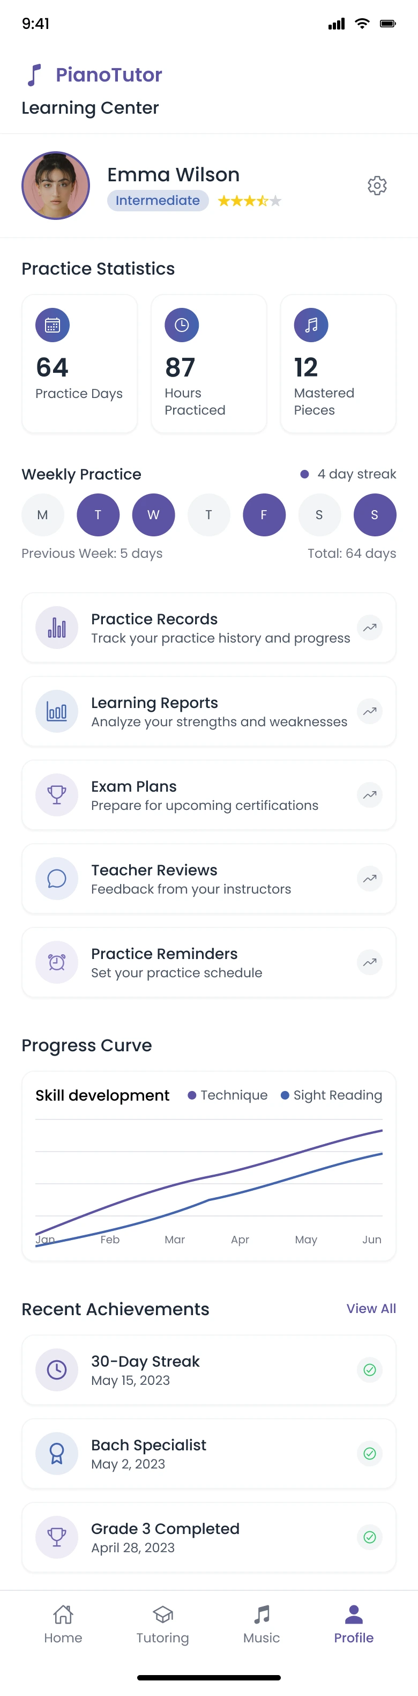Image resolution: width=418 pixels, height=1696 pixels.
Task: Tap the Bach Specialist award ribbon icon
Action: point(57,1453)
